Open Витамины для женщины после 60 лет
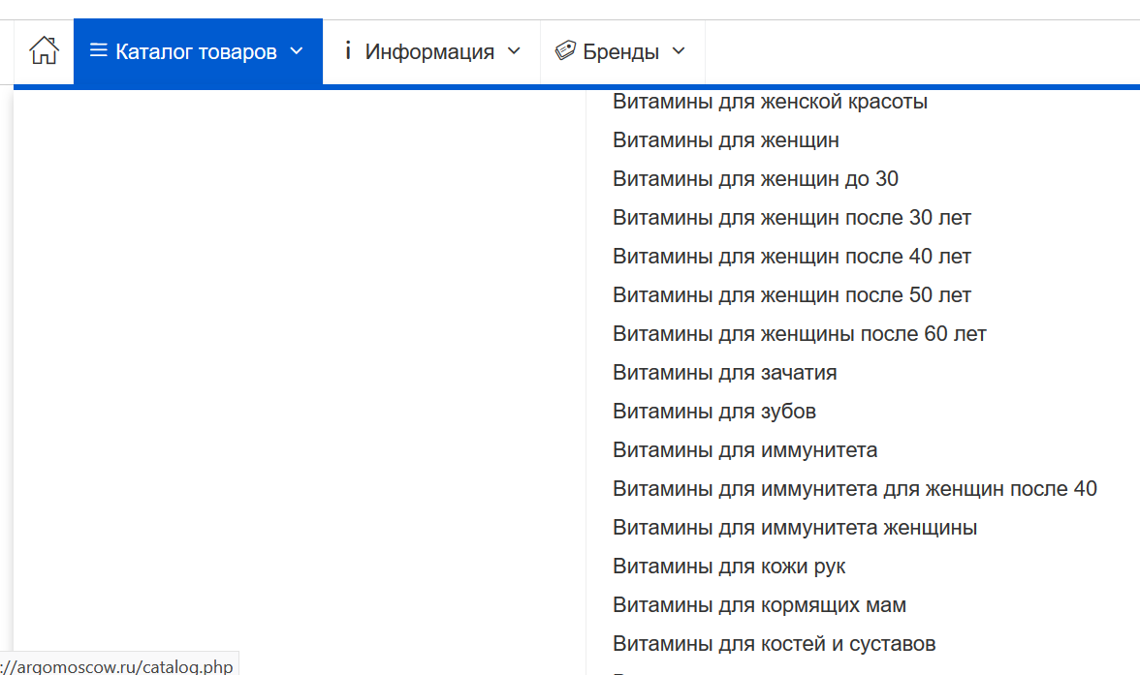The image size is (1140, 675). [x=799, y=334]
